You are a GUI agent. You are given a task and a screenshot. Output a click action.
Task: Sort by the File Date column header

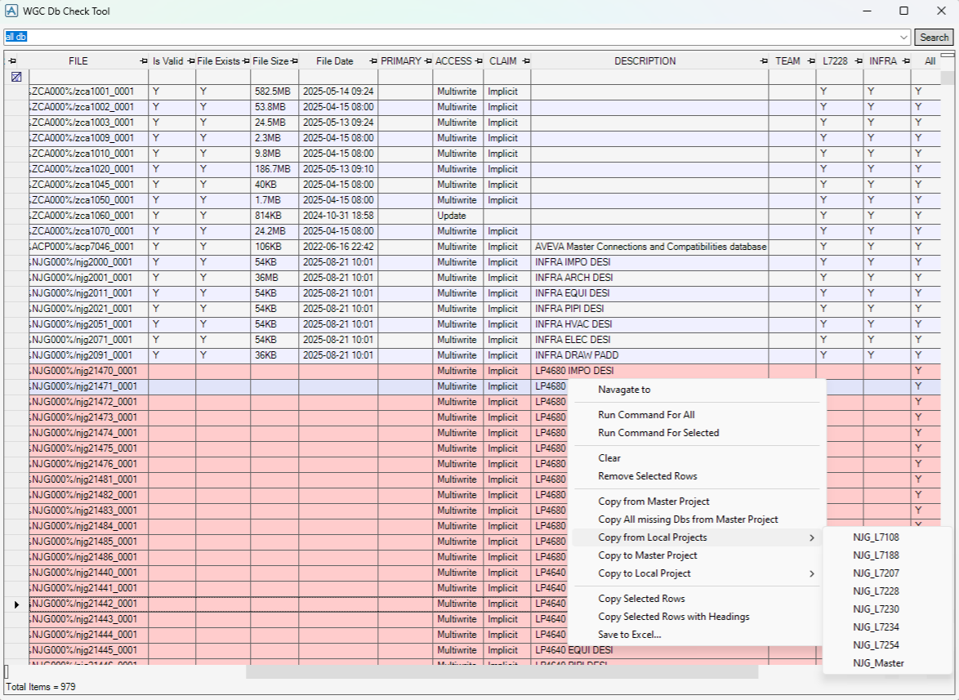(x=335, y=61)
